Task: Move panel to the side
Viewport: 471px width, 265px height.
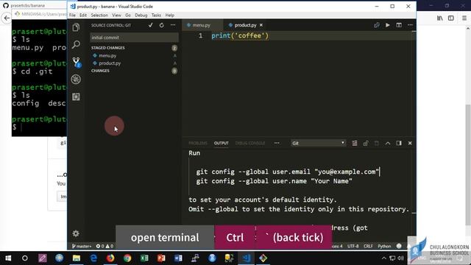Action: [x=399, y=144]
